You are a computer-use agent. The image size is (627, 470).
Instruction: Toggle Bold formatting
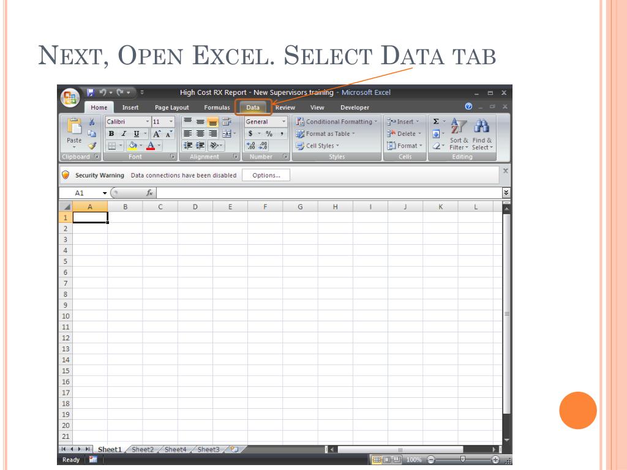[x=111, y=134]
